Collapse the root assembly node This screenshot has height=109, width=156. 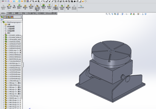[x=1, y=22]
